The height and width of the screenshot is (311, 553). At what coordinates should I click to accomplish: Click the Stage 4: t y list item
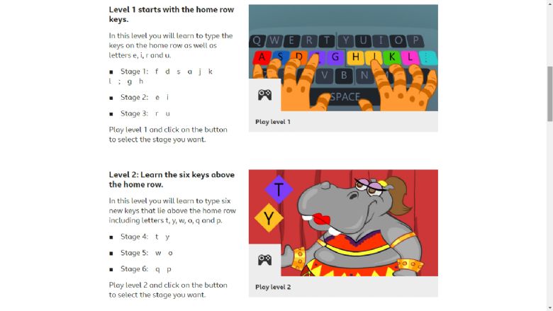point(140,237)
